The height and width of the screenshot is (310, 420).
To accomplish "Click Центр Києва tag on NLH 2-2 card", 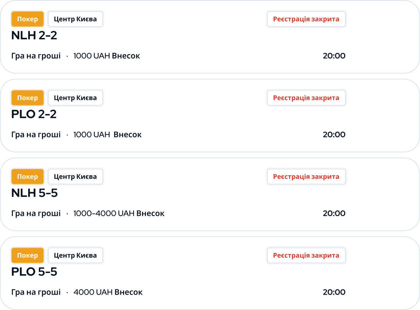I will [75, 19].
